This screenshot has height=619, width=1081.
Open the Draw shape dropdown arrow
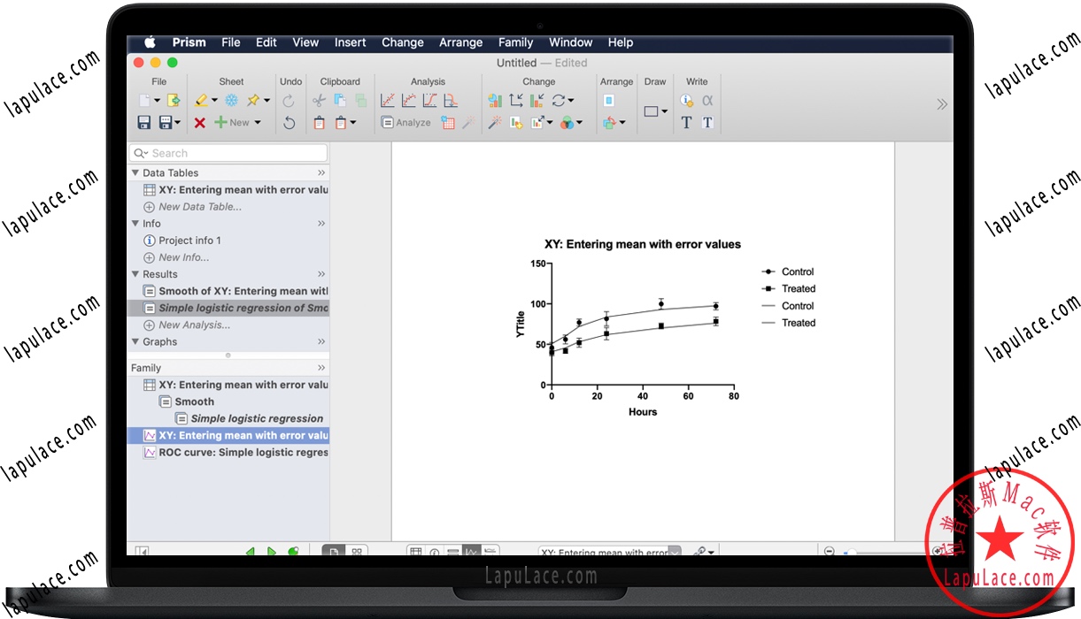[665, 111]
